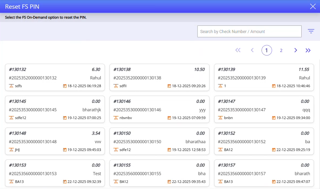Close the Reset FS PIN dialog

coord(313,7)
